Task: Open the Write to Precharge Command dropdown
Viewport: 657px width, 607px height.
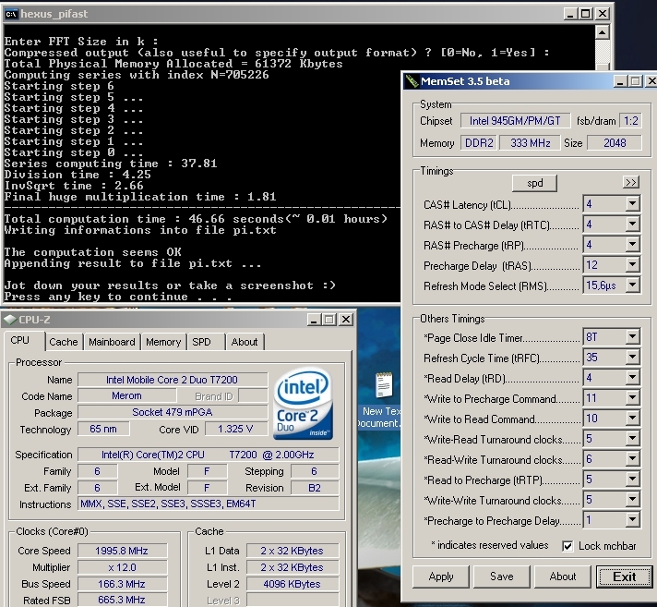Action: [632, 397]
